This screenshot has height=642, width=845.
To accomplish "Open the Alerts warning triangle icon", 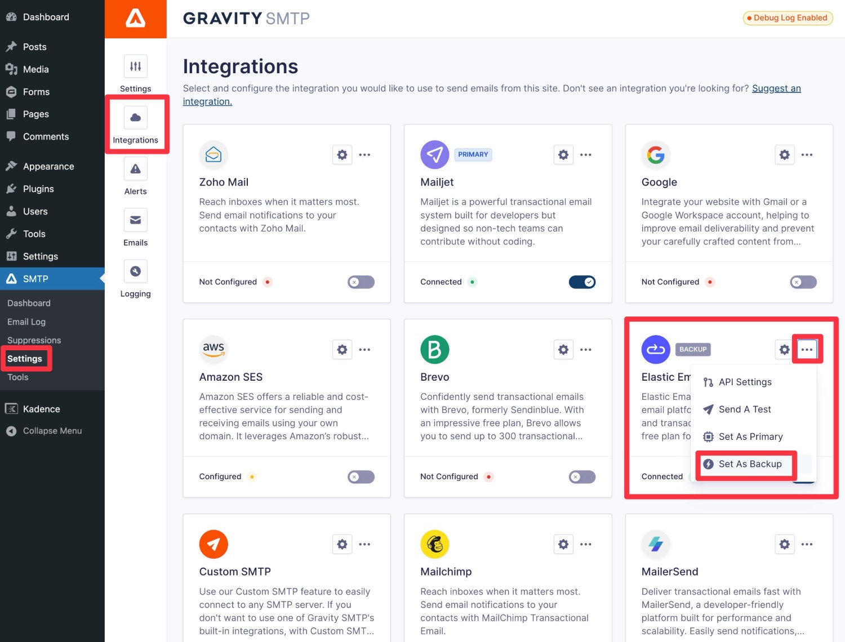I will [x=135, y=169].
